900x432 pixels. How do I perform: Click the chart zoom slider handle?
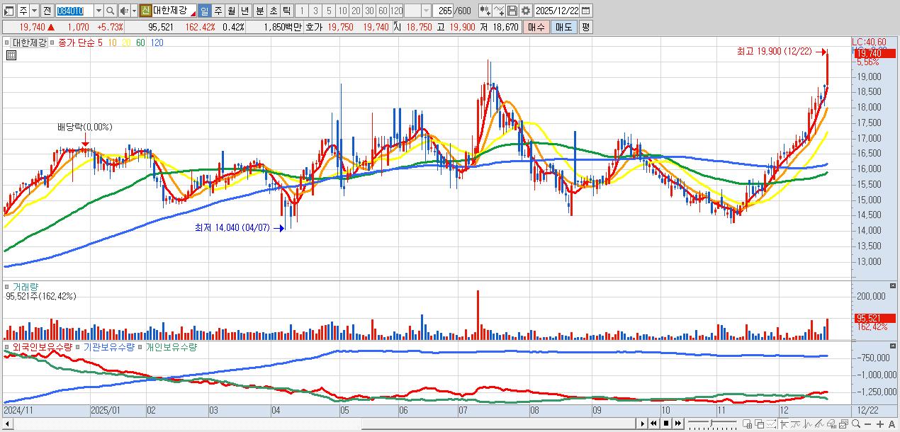coord(711,423)
